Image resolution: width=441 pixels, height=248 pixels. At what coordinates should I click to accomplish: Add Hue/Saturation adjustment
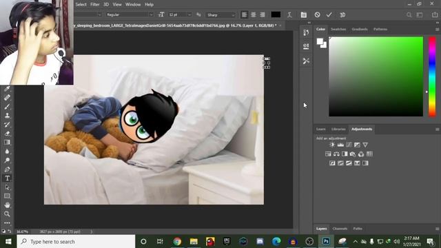click(x=328, y=154)
